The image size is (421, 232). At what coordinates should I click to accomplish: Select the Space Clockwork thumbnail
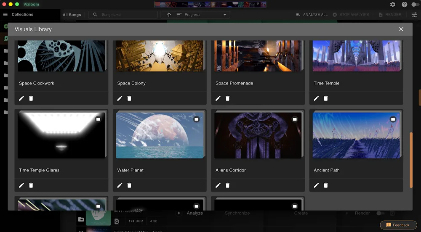(61, 56)
